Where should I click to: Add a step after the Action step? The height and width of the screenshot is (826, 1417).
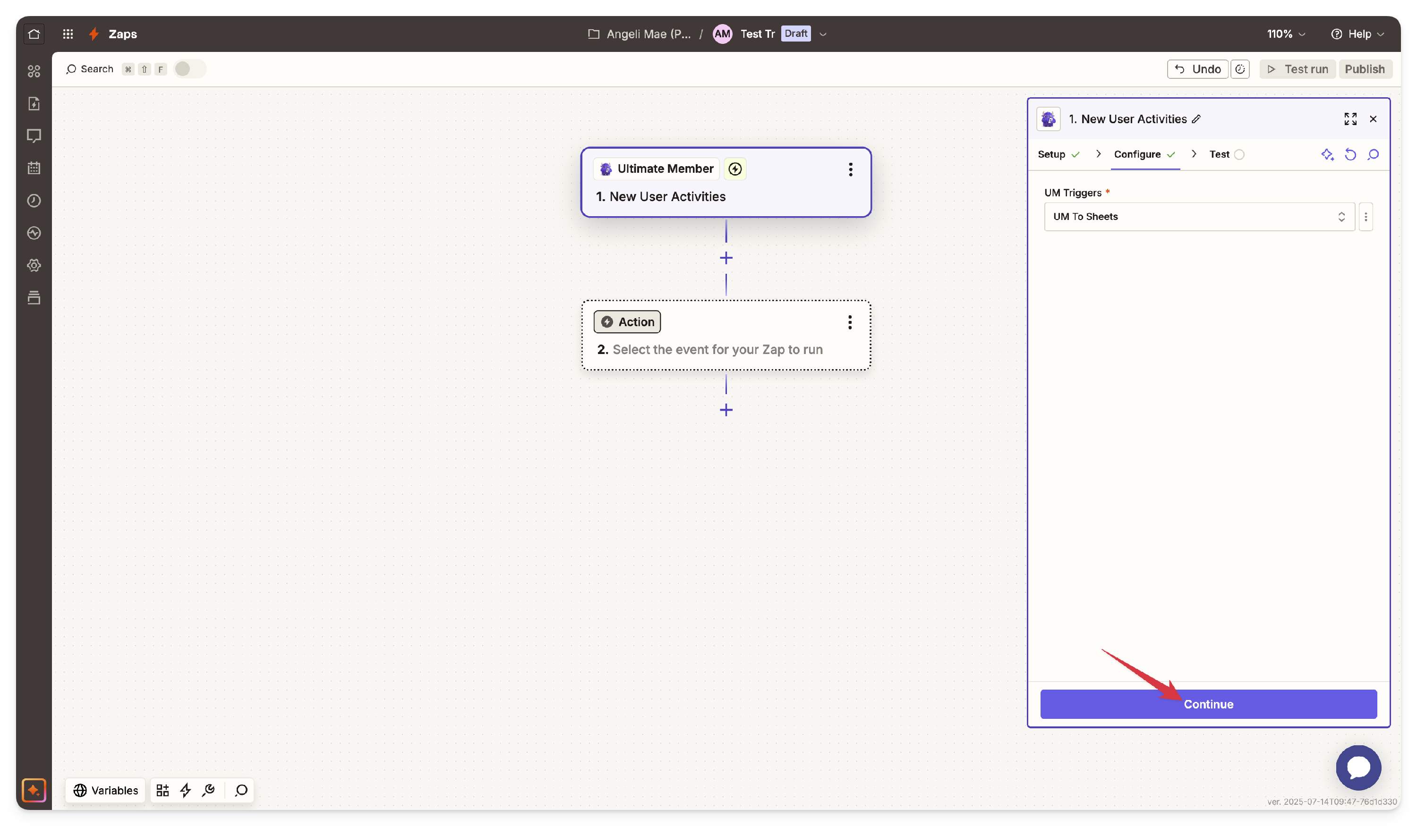click(x=726, y=410)
